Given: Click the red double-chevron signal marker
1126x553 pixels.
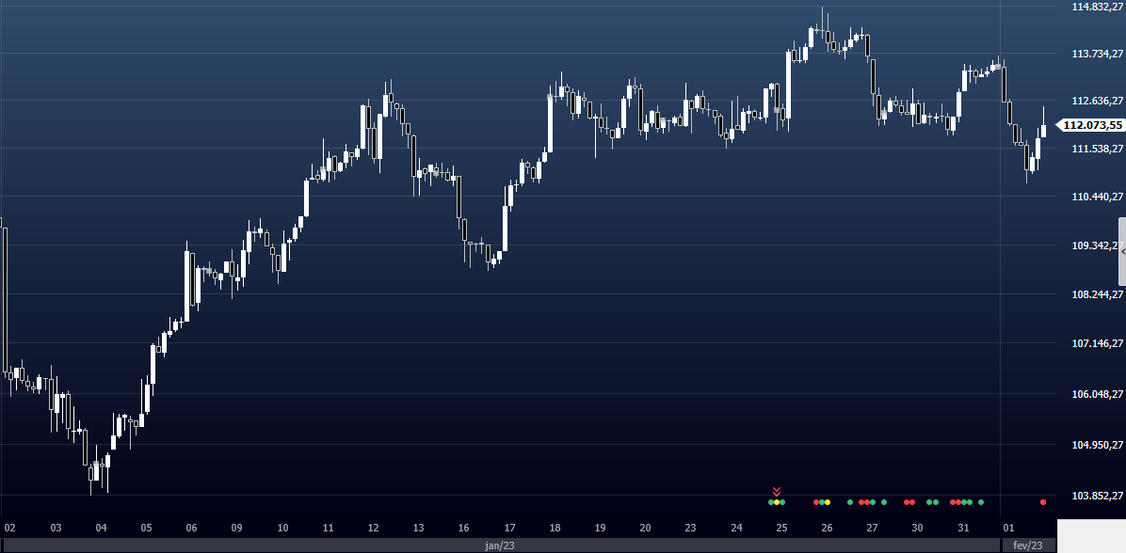Looking at the screenshot, I should [777, 491].
